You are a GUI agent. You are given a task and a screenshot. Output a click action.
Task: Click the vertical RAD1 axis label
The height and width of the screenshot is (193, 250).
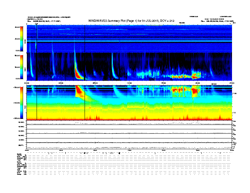(25, 70)
